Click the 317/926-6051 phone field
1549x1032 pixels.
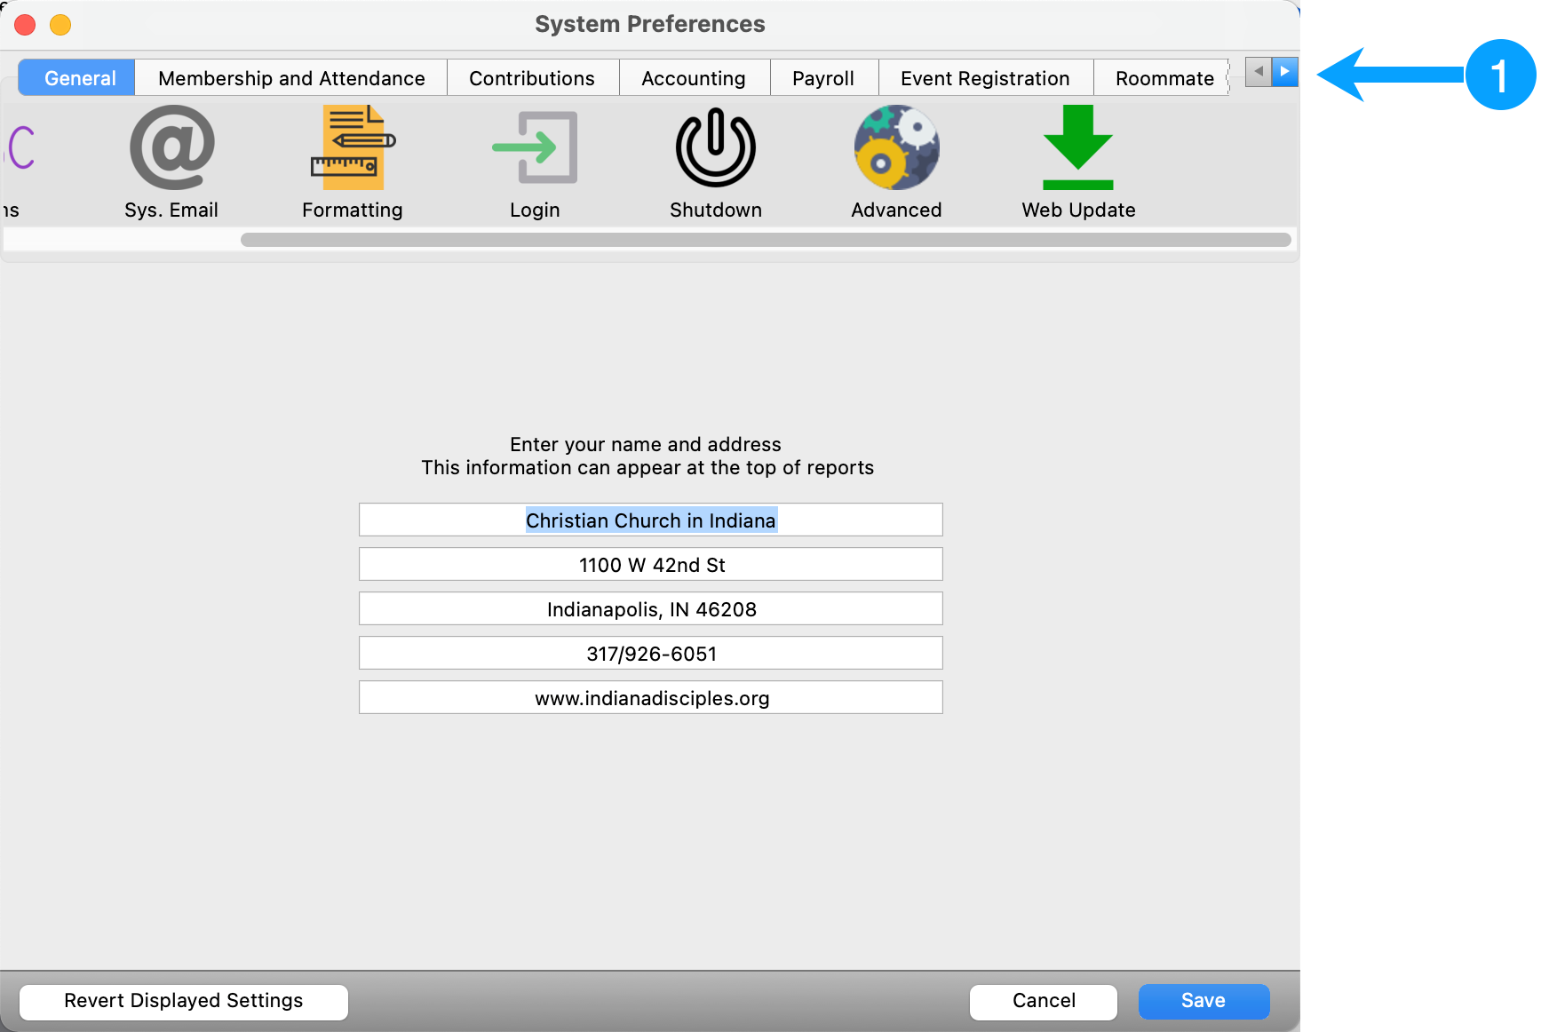tap(651, 654)
